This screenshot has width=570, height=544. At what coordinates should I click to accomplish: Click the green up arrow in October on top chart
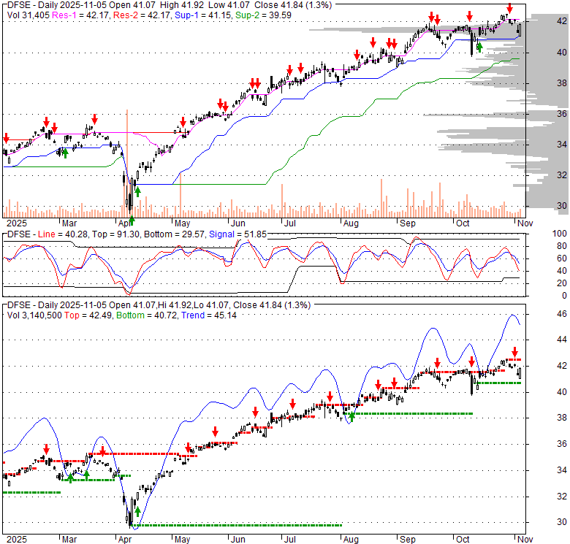pyautogui.click(x=479, y=48)
